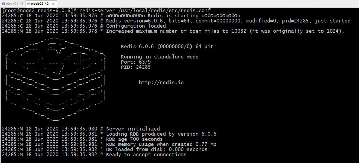Click 'Redis 6.0.6 (00000000/0) 64 bit' text

(x=167, y=47)
